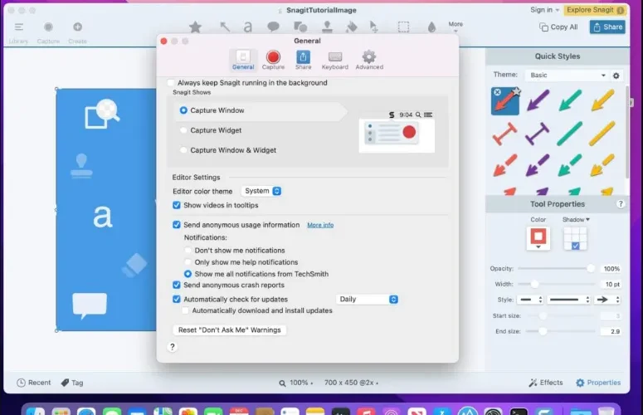Uncheck Send anonymous crash reports
The image size is (643, 415).
click(x=177, y=285)
